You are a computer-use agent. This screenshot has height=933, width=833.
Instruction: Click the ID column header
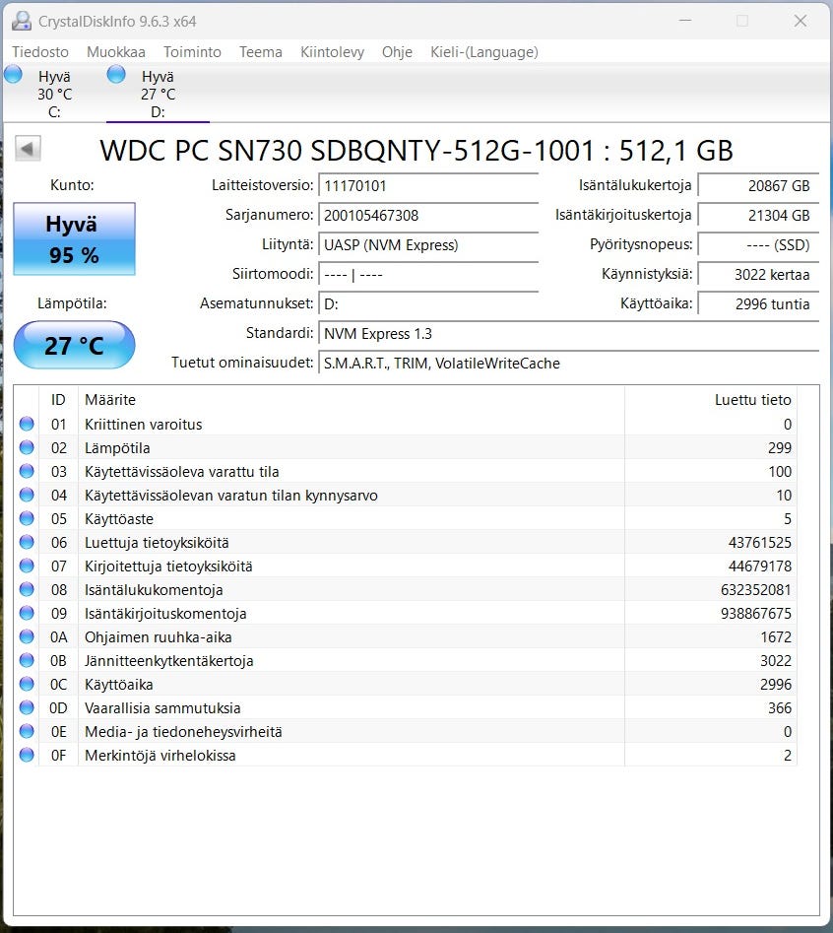click(58, 400)
